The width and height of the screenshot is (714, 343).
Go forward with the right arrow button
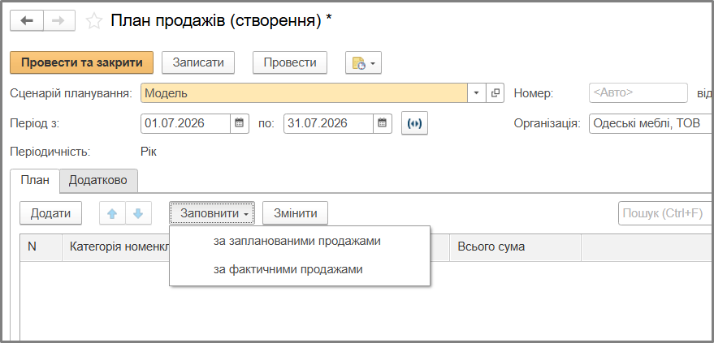(x=59, y=21)
